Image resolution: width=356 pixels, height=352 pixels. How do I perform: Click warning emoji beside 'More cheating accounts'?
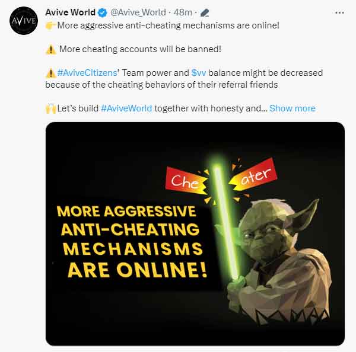pyautogui.click(x=51, y=49)
